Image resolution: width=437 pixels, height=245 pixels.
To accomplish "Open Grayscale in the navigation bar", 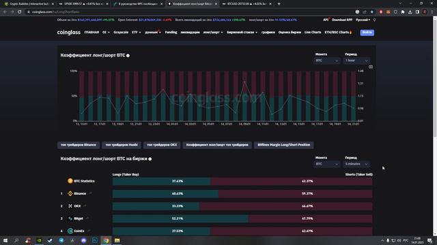I will coord(121,33).
